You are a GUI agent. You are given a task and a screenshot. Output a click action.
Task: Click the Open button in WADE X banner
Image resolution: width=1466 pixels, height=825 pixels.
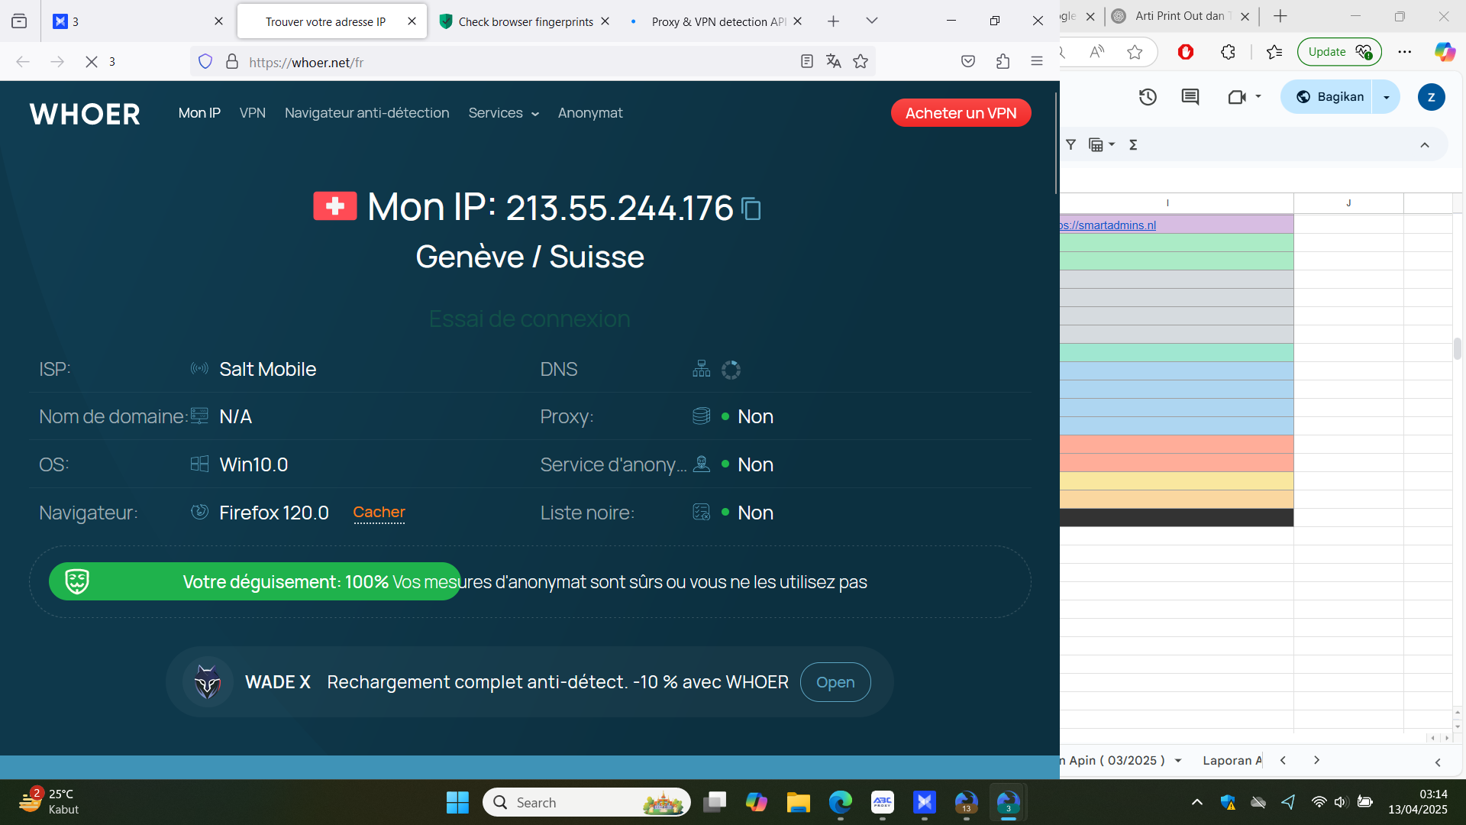point(835,682)
